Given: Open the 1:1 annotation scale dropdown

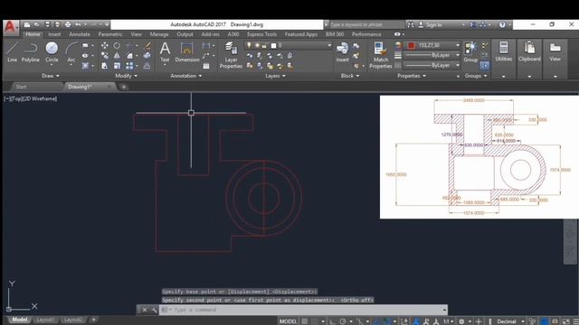Looking at the screenshot, I should [449, 321].
